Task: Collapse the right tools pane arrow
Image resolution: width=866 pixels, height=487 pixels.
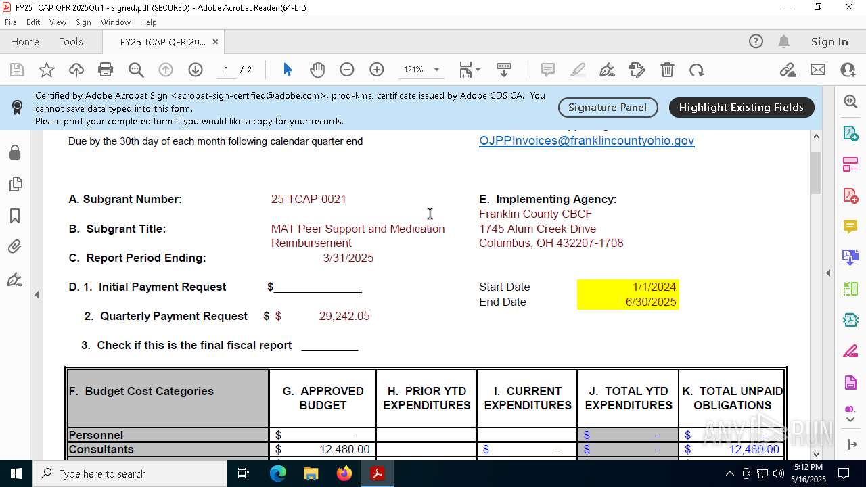Action: point(828,273)
